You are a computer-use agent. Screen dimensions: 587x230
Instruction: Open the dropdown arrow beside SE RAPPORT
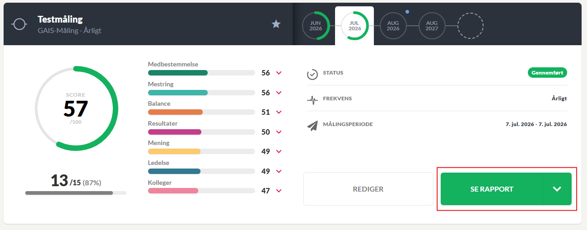click(x=557, y=189)
